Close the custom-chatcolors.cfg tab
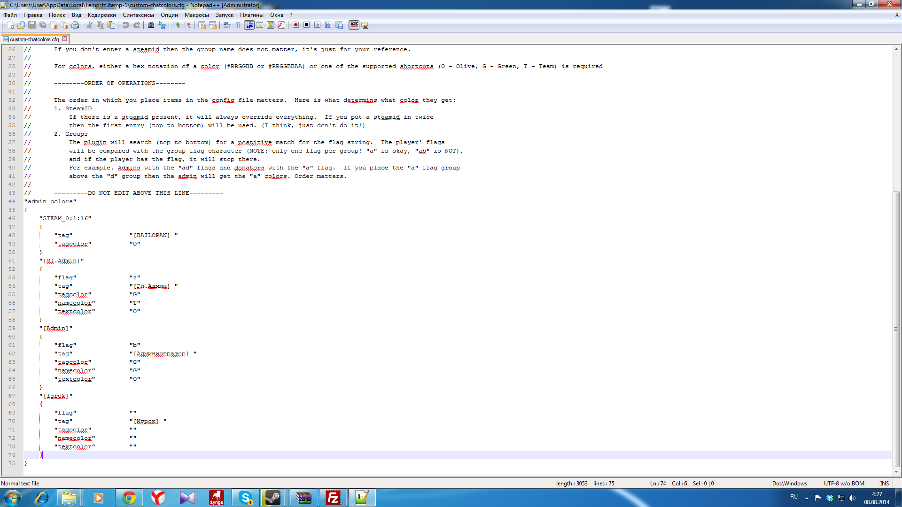This screenshot has height=507, width=902. 65,39
